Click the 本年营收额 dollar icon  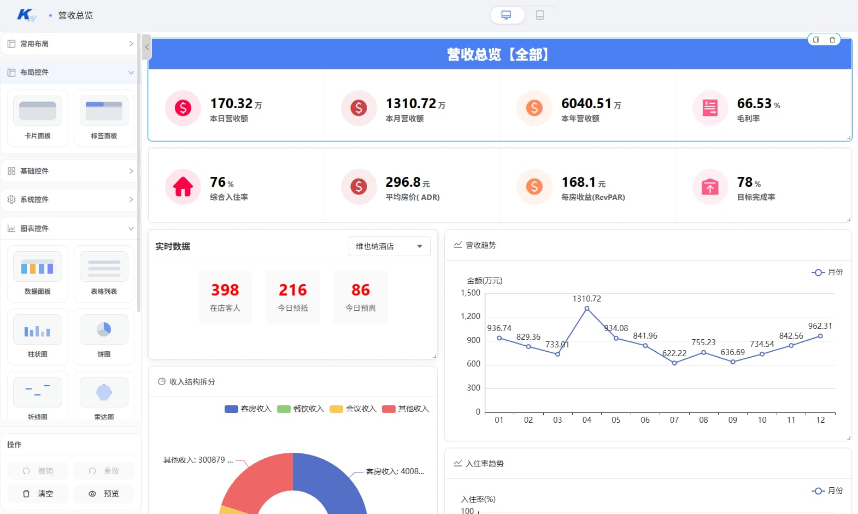pyautogui.click(x=534, y=108)
